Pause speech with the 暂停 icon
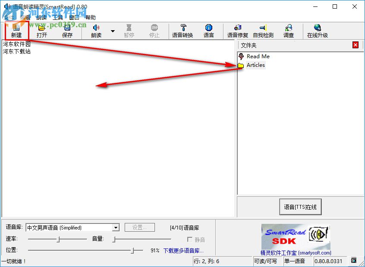This screenshot has height=267, width=365. [129, 31]
